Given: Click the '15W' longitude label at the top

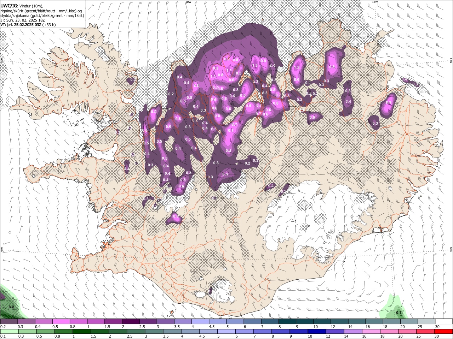Looking at the screenshot, I should click(x=375, y=2).
